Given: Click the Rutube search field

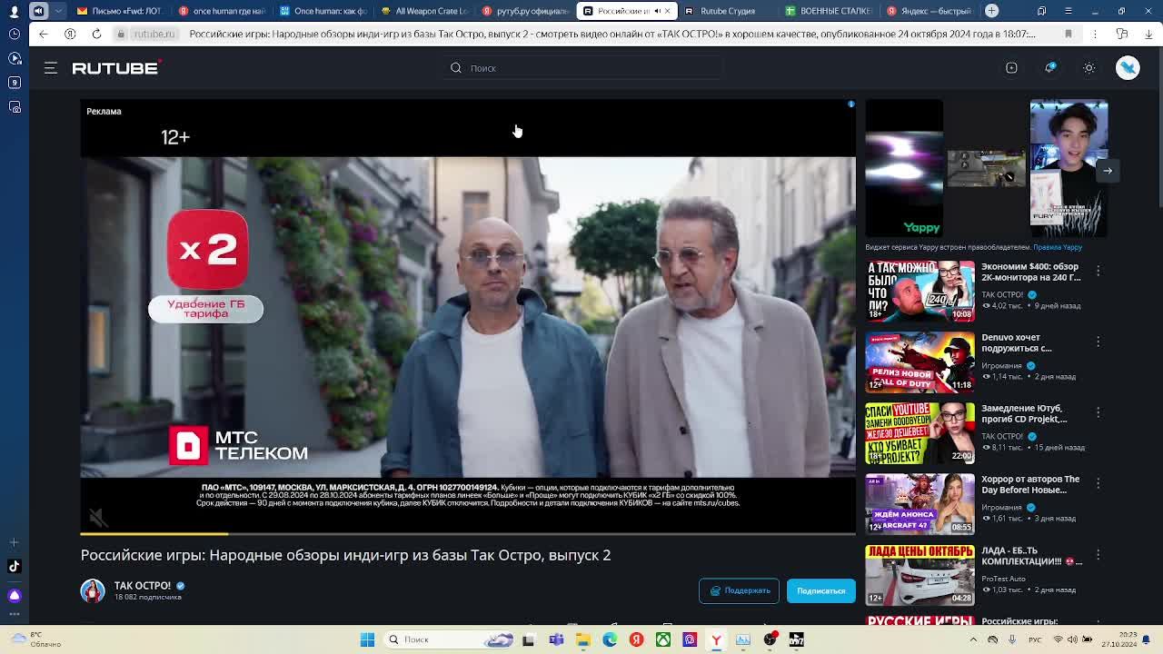Looking at the screenshot, I should point(581,68).
